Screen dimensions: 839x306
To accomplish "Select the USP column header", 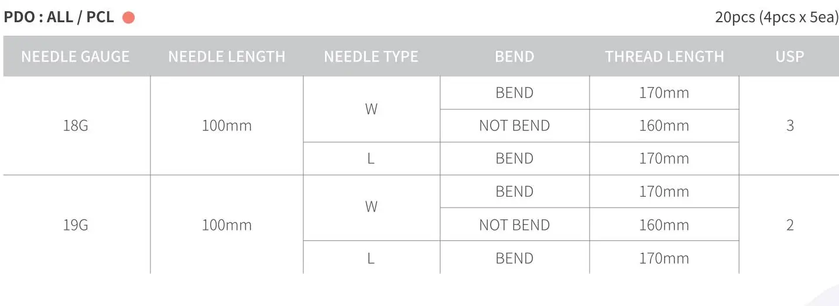I will 789,57.
